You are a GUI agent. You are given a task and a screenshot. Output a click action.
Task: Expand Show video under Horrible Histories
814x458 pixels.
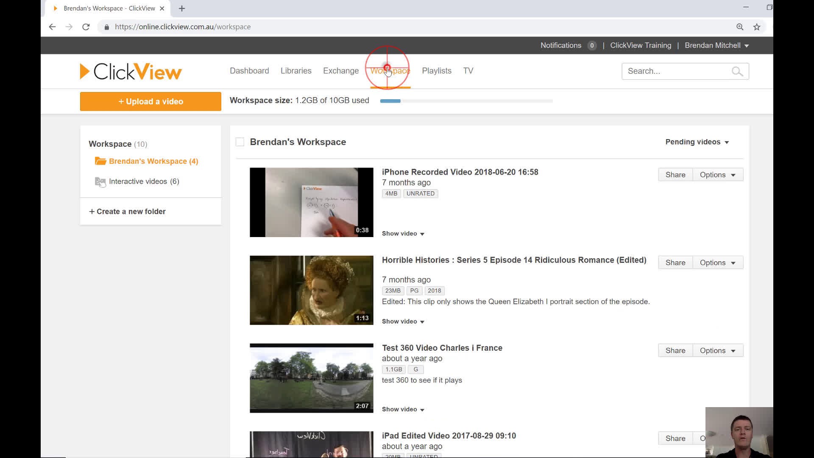point(403,321)
